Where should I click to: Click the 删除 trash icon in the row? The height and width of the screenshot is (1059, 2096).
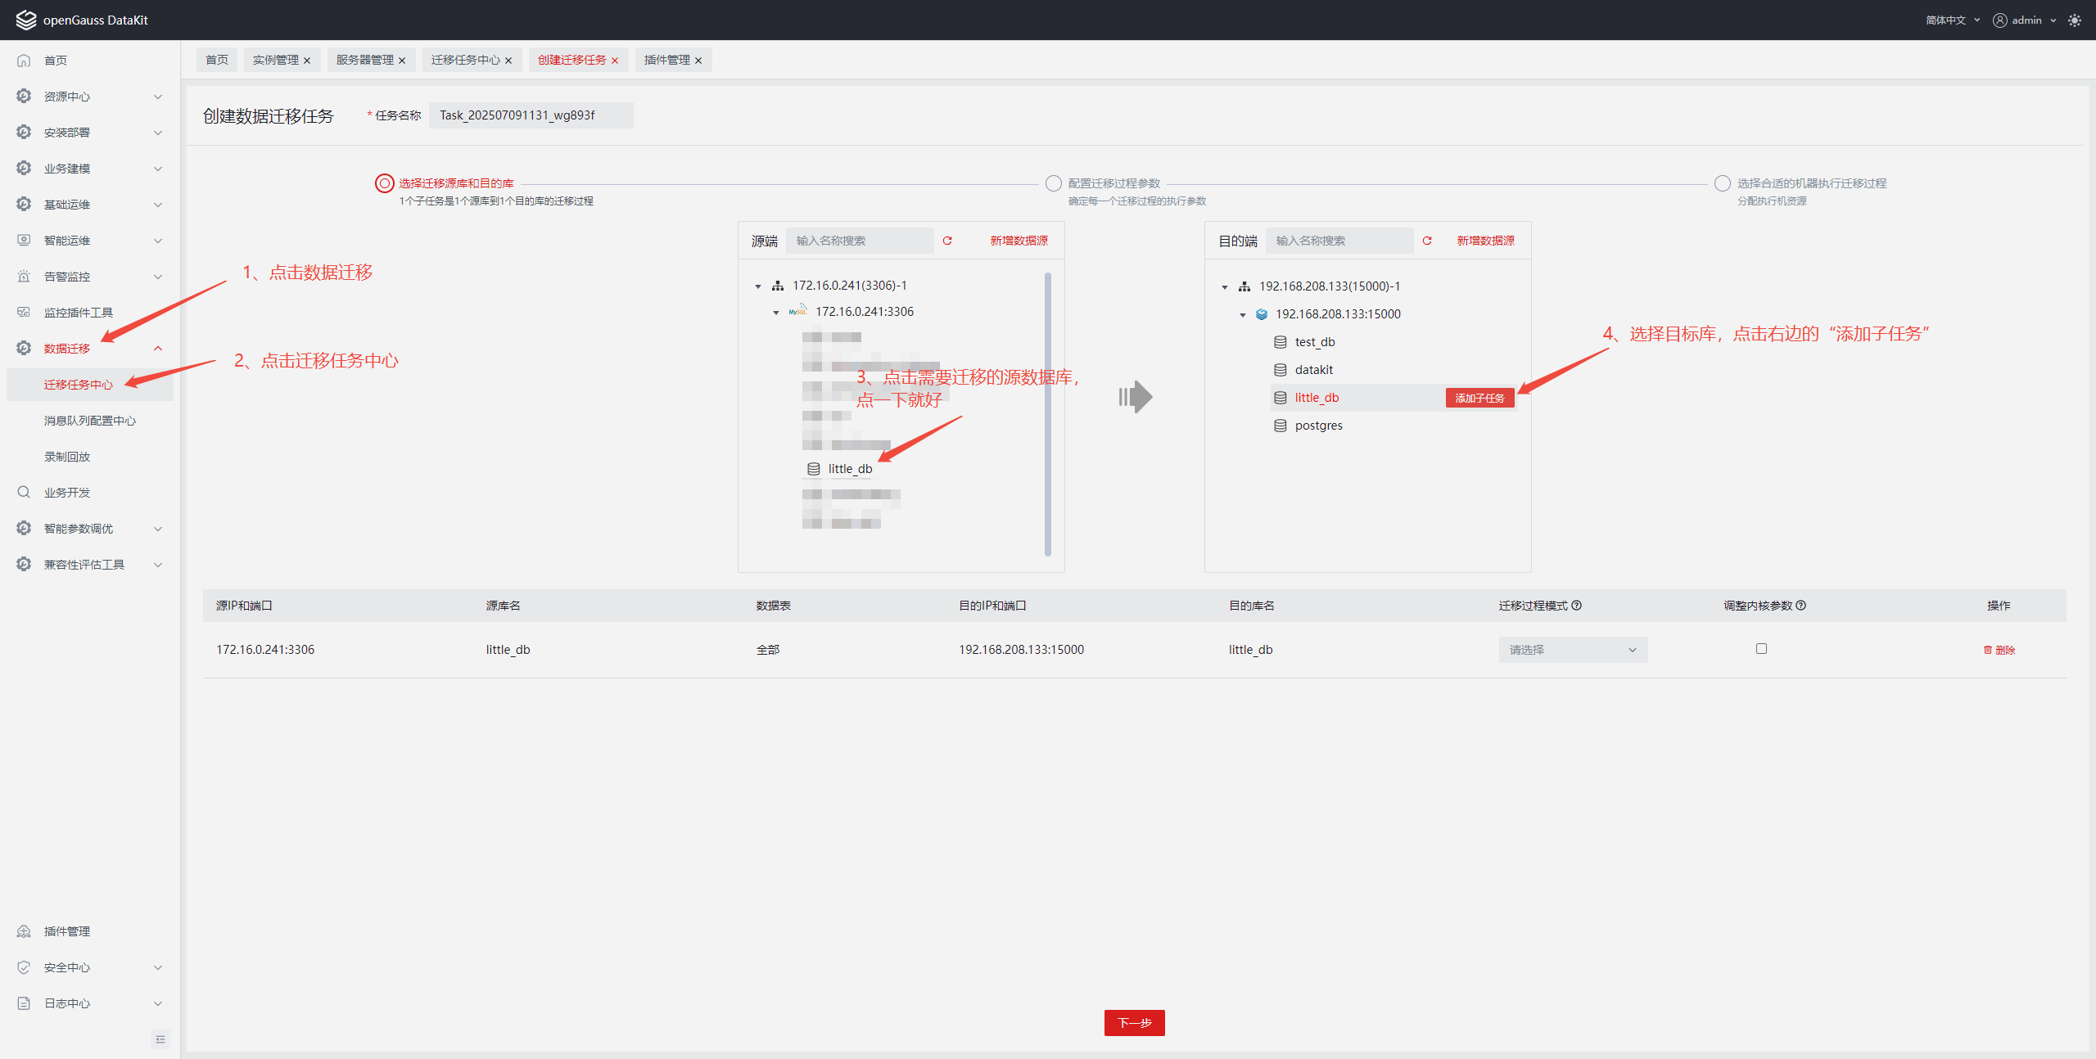pos(1988,650)
